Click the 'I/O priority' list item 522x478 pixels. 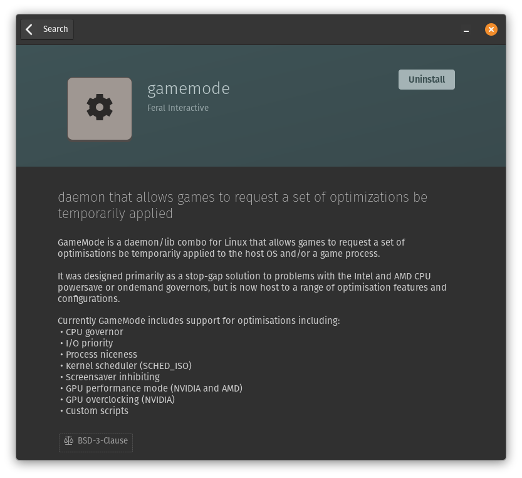(x=86, y=343)
